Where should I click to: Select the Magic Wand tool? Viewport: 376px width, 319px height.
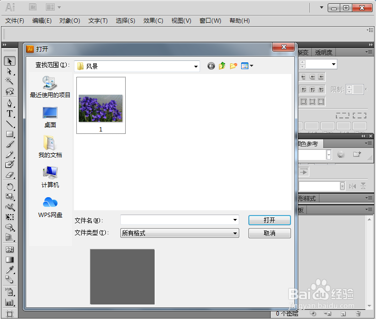(x=10, y=81)
